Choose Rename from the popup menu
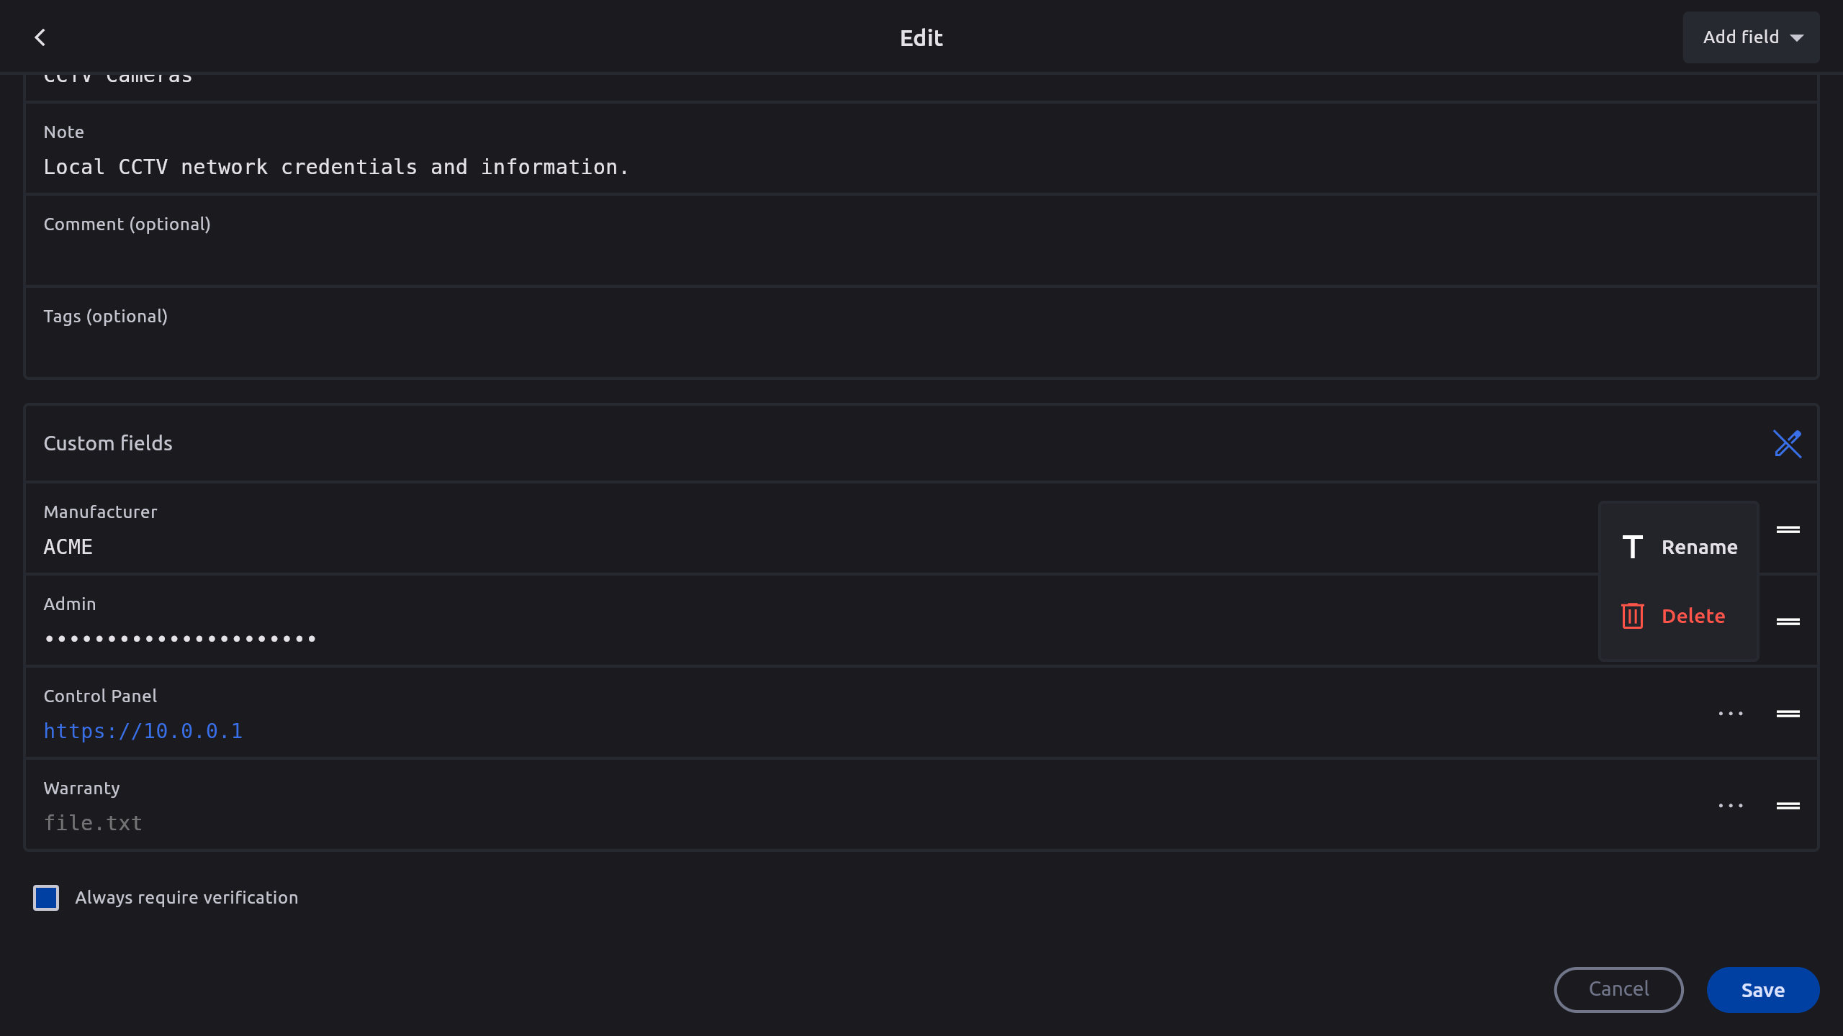This screenshot has height=1036, width=1843. [1699, 547]
